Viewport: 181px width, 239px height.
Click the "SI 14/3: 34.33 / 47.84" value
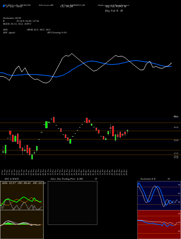pos(28,21)
